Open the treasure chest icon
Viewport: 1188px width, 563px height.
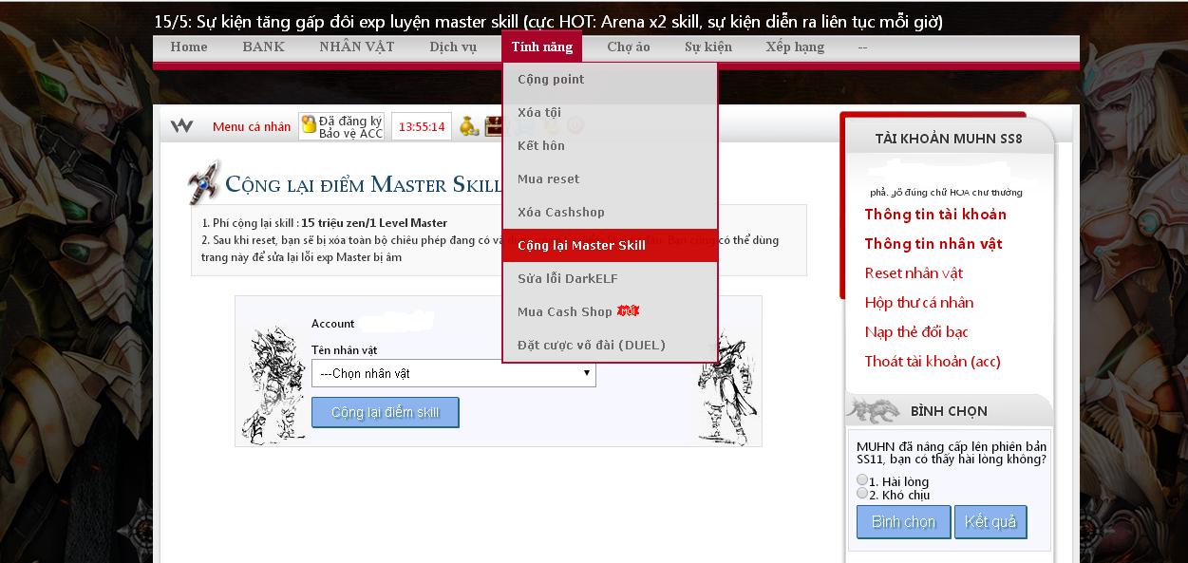(x=493, y=125)
